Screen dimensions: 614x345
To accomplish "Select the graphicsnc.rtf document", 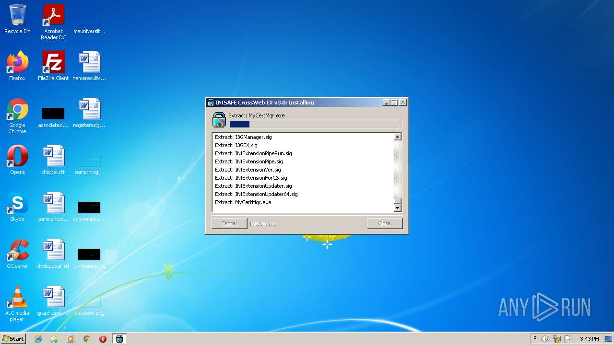I will [53, 301].
